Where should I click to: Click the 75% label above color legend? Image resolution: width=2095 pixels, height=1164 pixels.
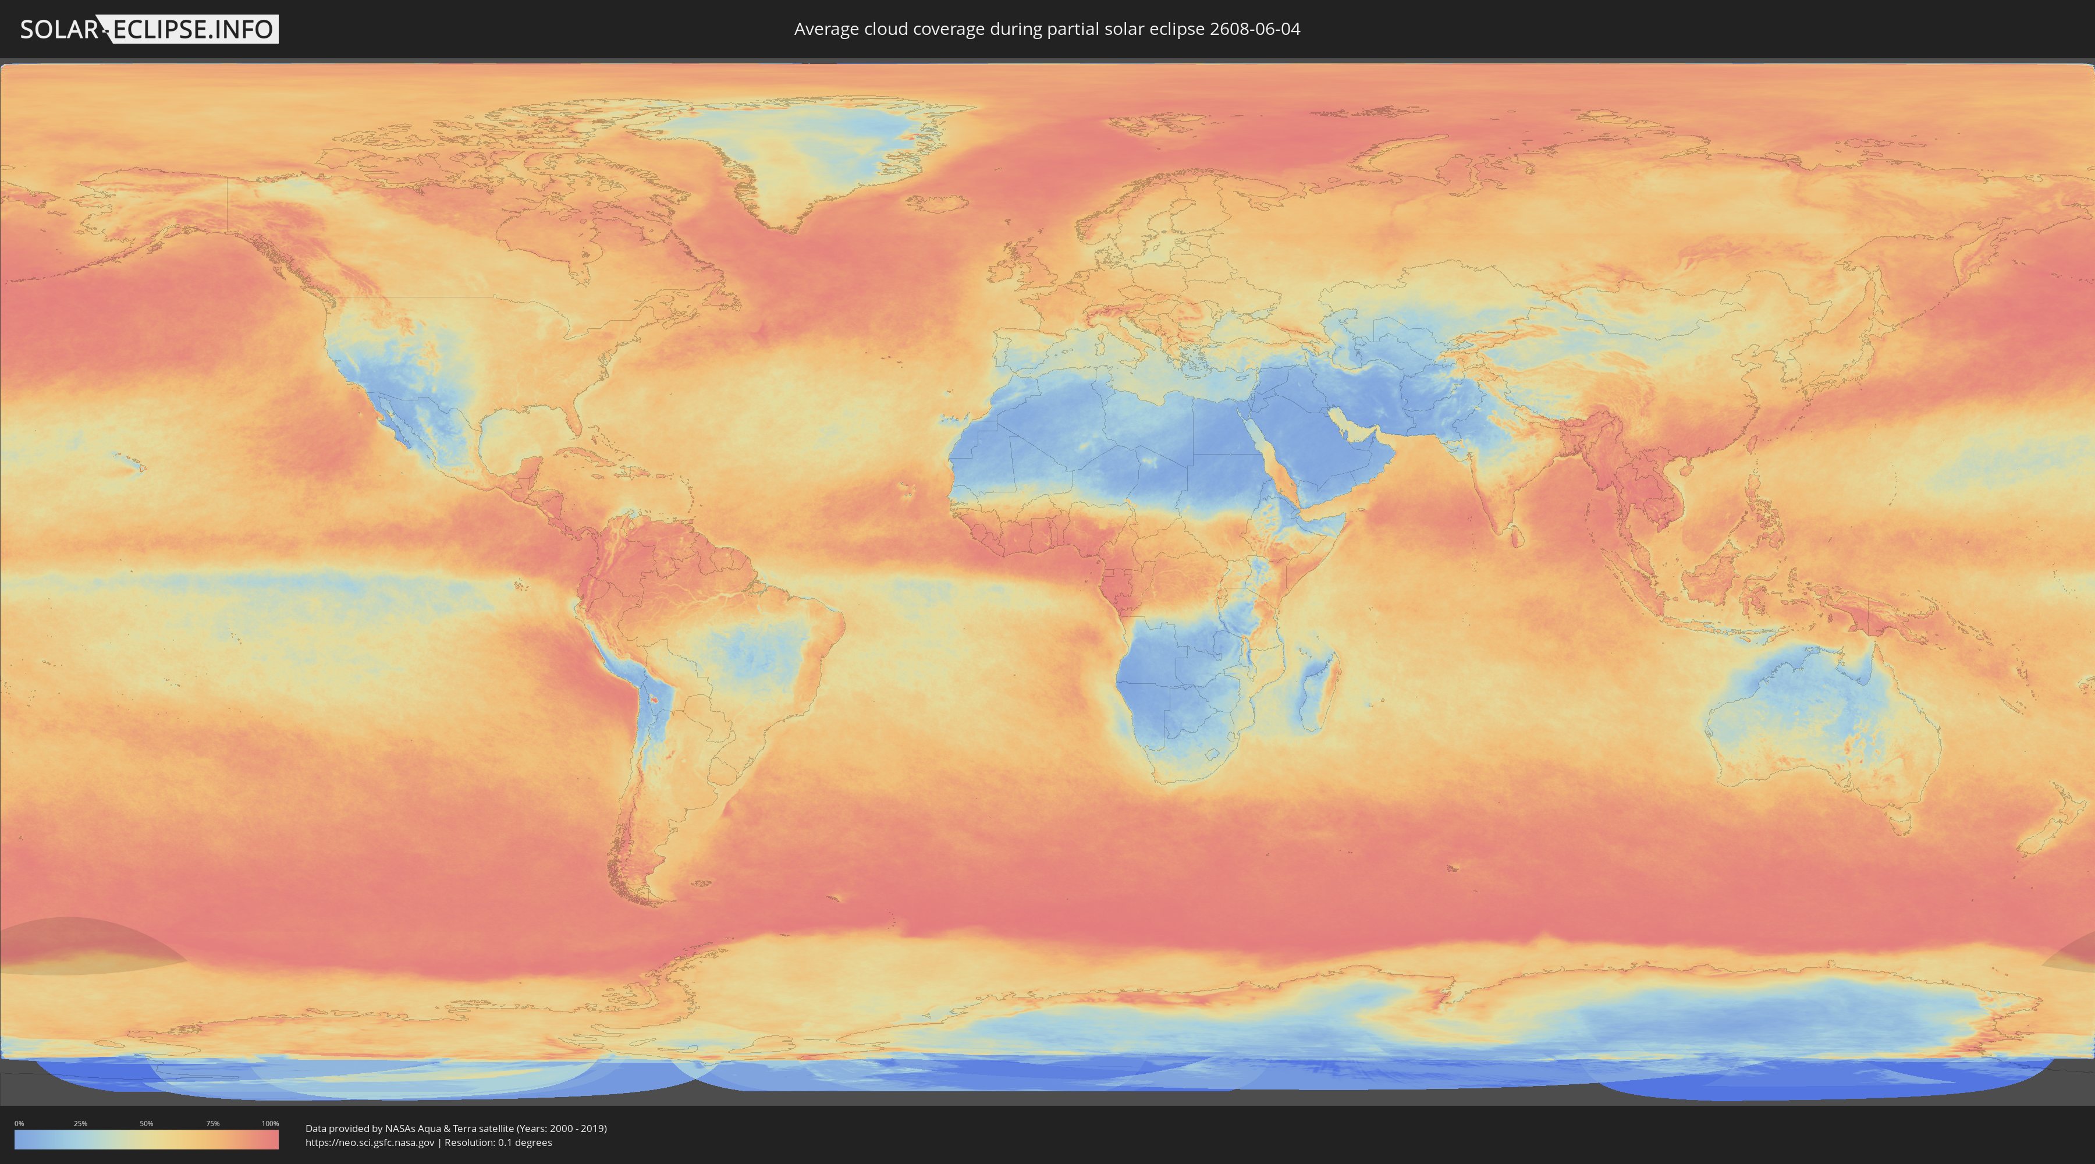click(212, 1123)
